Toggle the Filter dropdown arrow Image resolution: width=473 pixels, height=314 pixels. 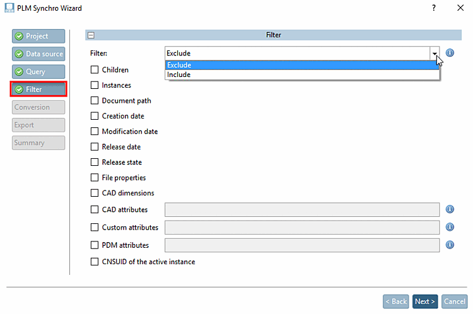[x=435, y=54]
